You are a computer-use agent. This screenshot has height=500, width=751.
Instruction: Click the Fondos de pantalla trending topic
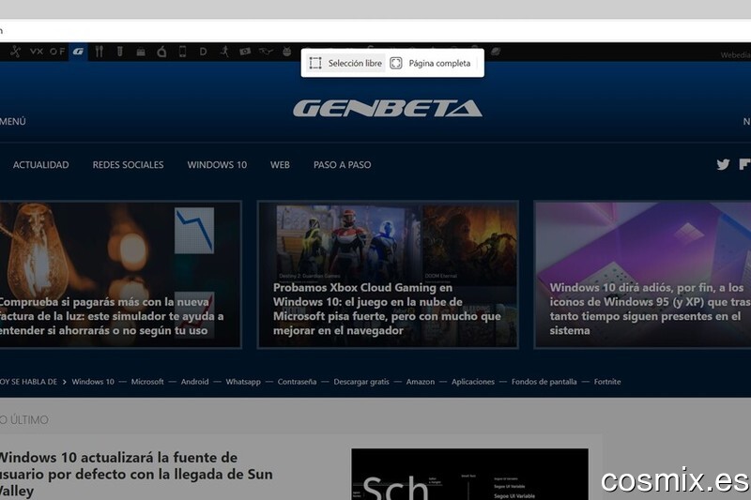pos(544,382)
